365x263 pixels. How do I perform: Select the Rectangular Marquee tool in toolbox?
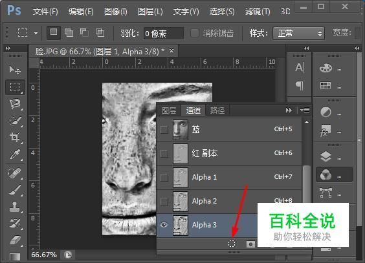coord(15,87)
